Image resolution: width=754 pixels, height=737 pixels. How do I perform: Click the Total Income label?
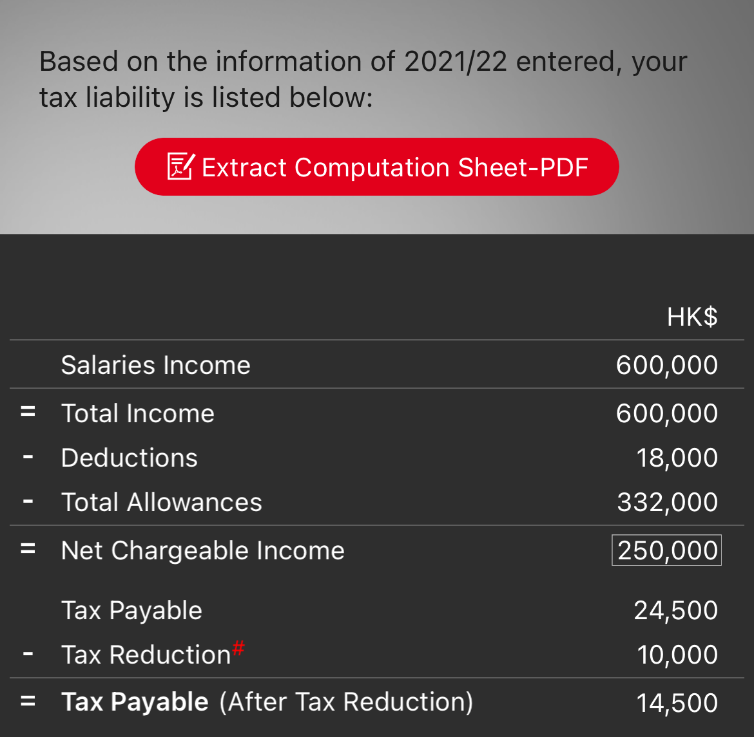137,413
